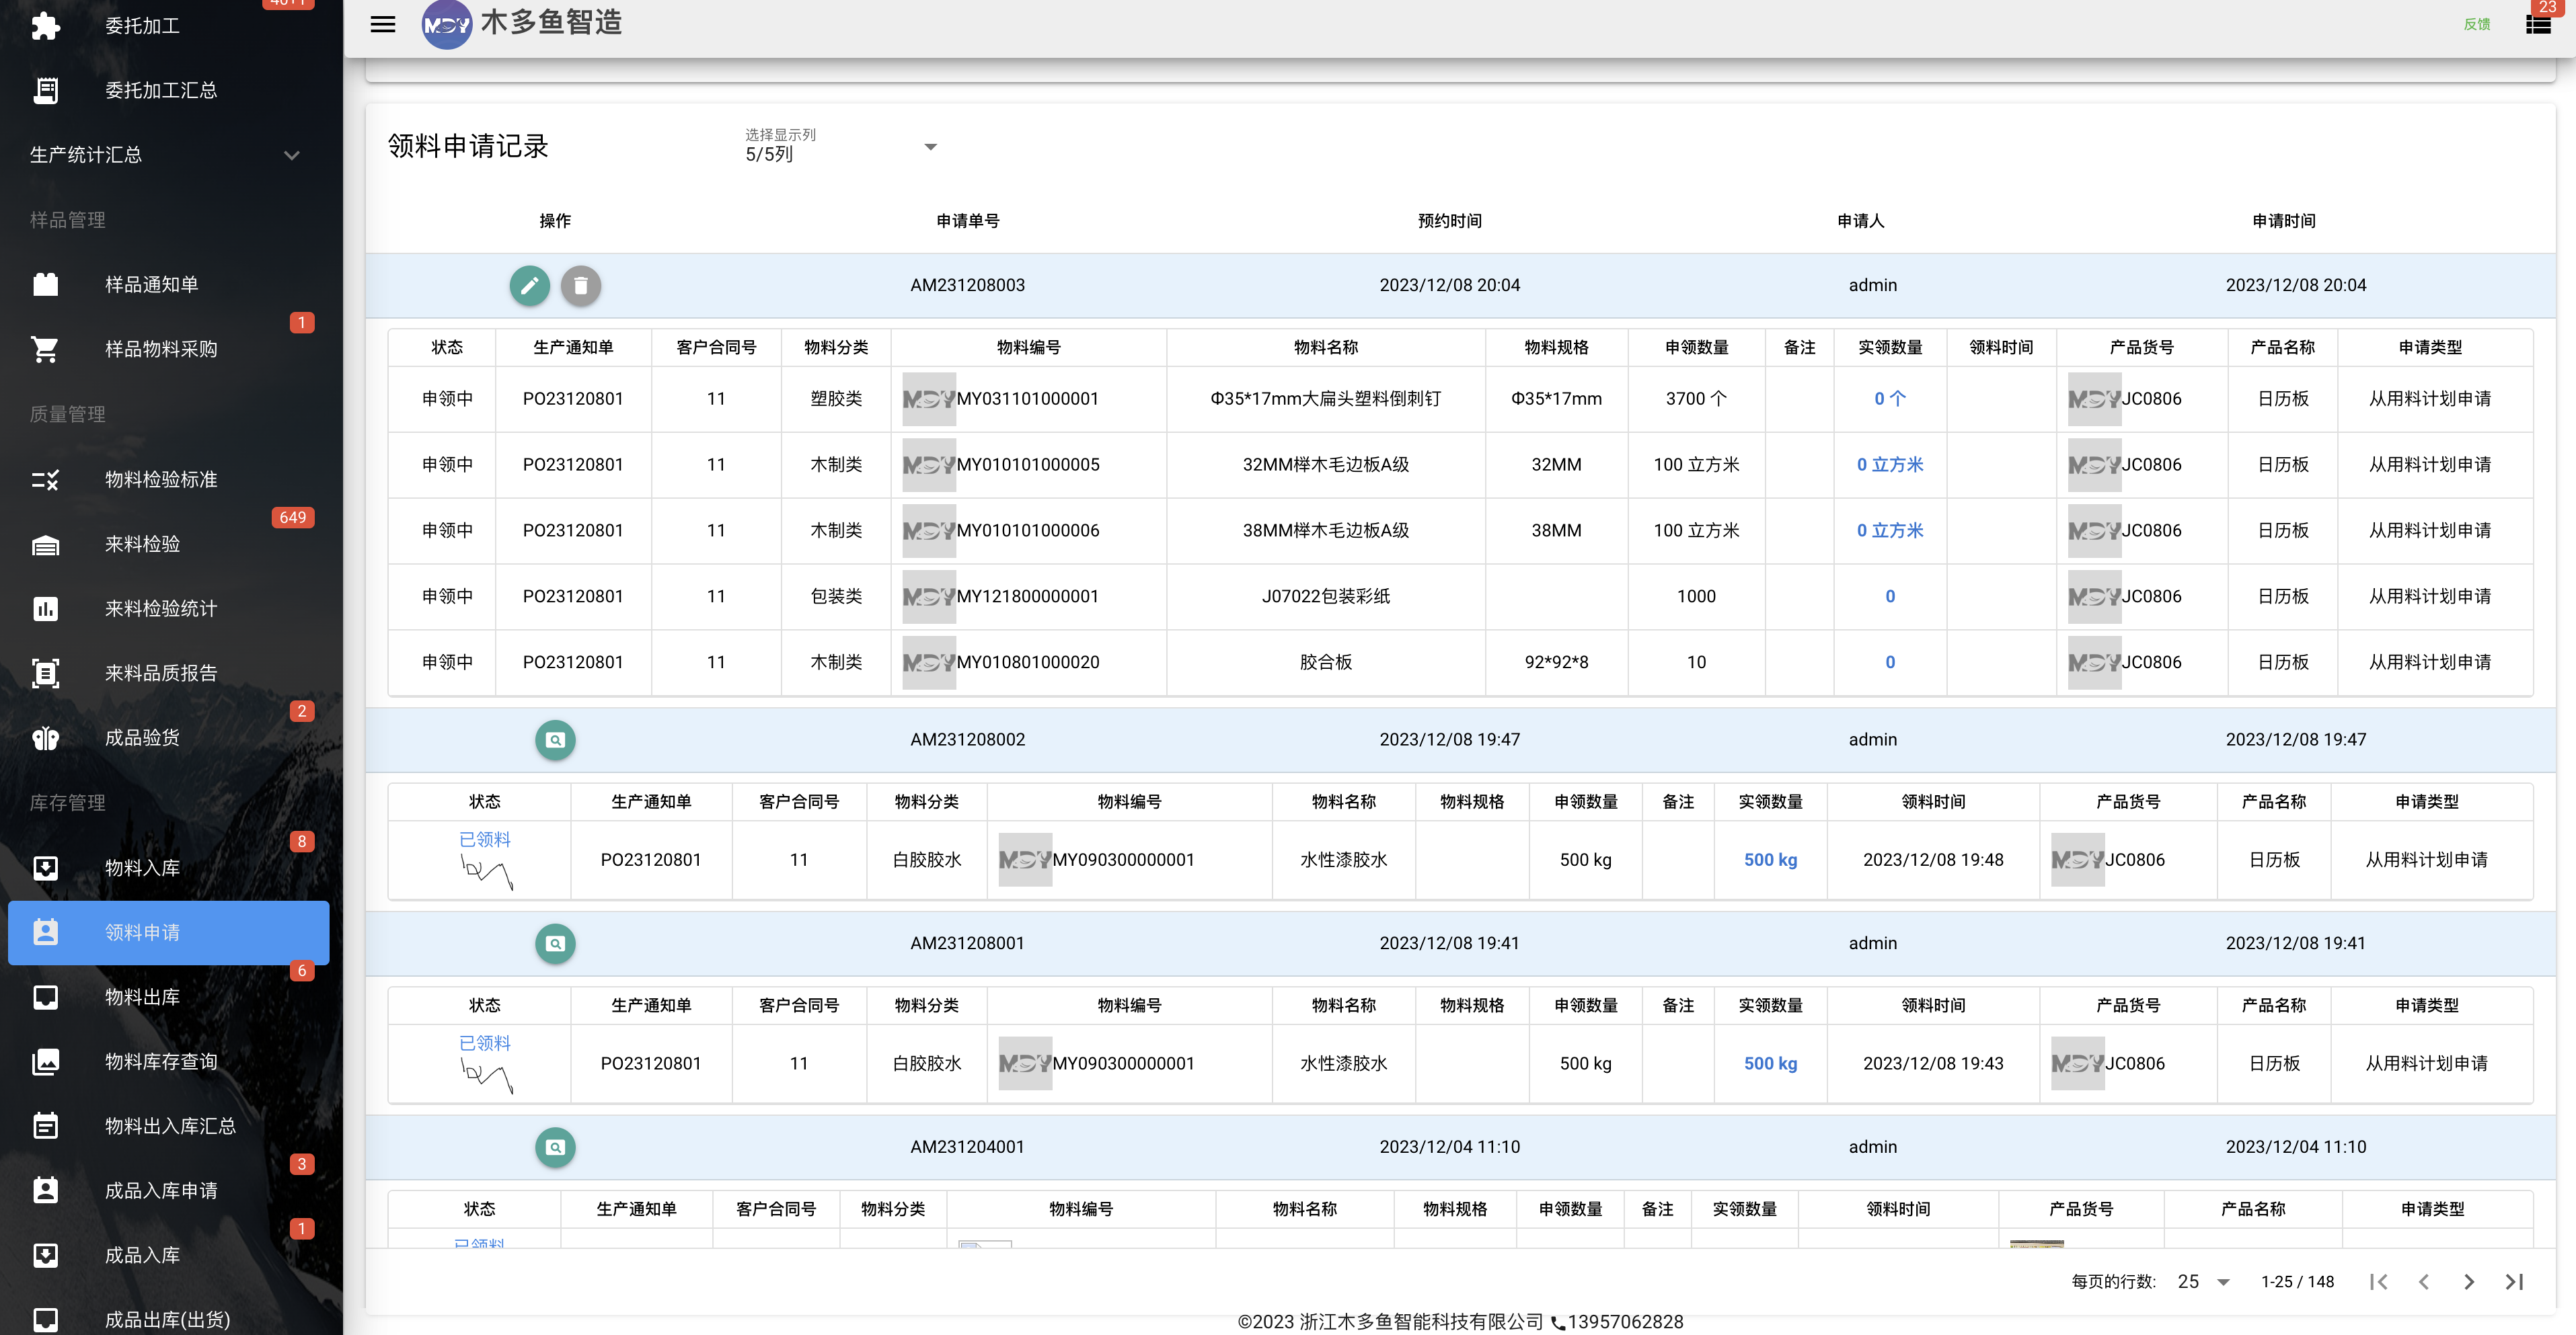Click the 已领料 status under AM231208002
Image resolution: width=2576 pixels, height=1335 pixels.
[x=485, y=840]
